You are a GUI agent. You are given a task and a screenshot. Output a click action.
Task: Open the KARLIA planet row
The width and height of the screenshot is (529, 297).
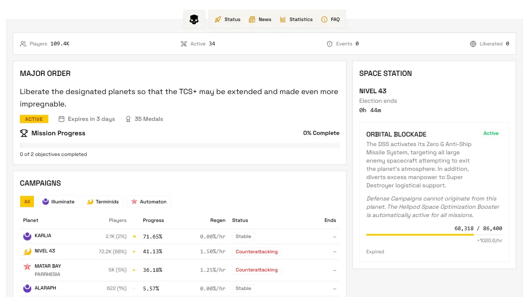179,236
